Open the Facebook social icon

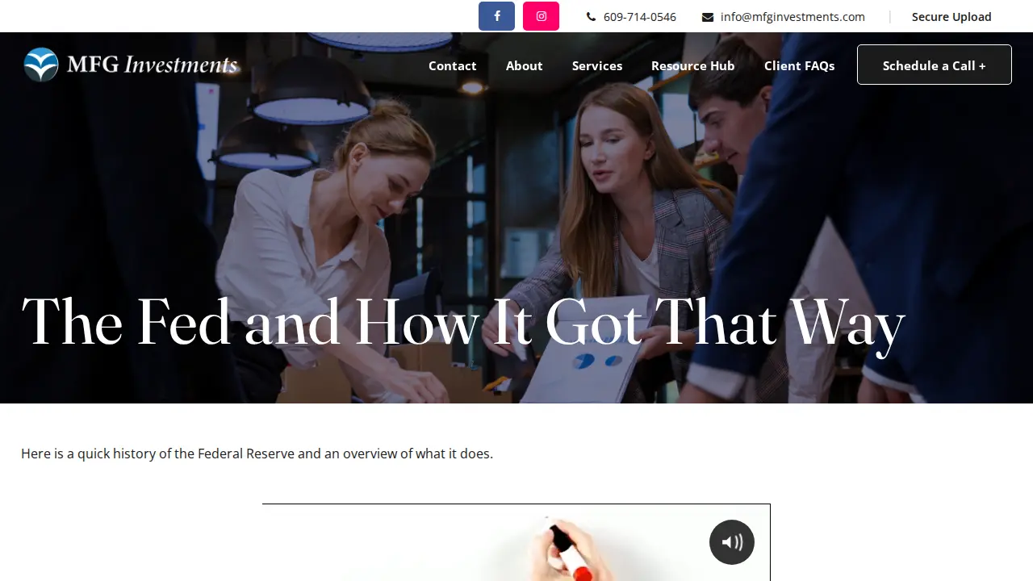click(x=496, y=16)
